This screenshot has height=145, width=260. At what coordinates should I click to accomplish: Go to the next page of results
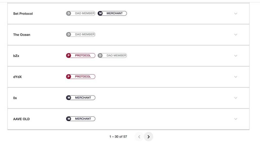[x=148, y=137]
